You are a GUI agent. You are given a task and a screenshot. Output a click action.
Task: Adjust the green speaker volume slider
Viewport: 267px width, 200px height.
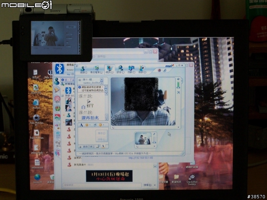click(x=178, y=85)
